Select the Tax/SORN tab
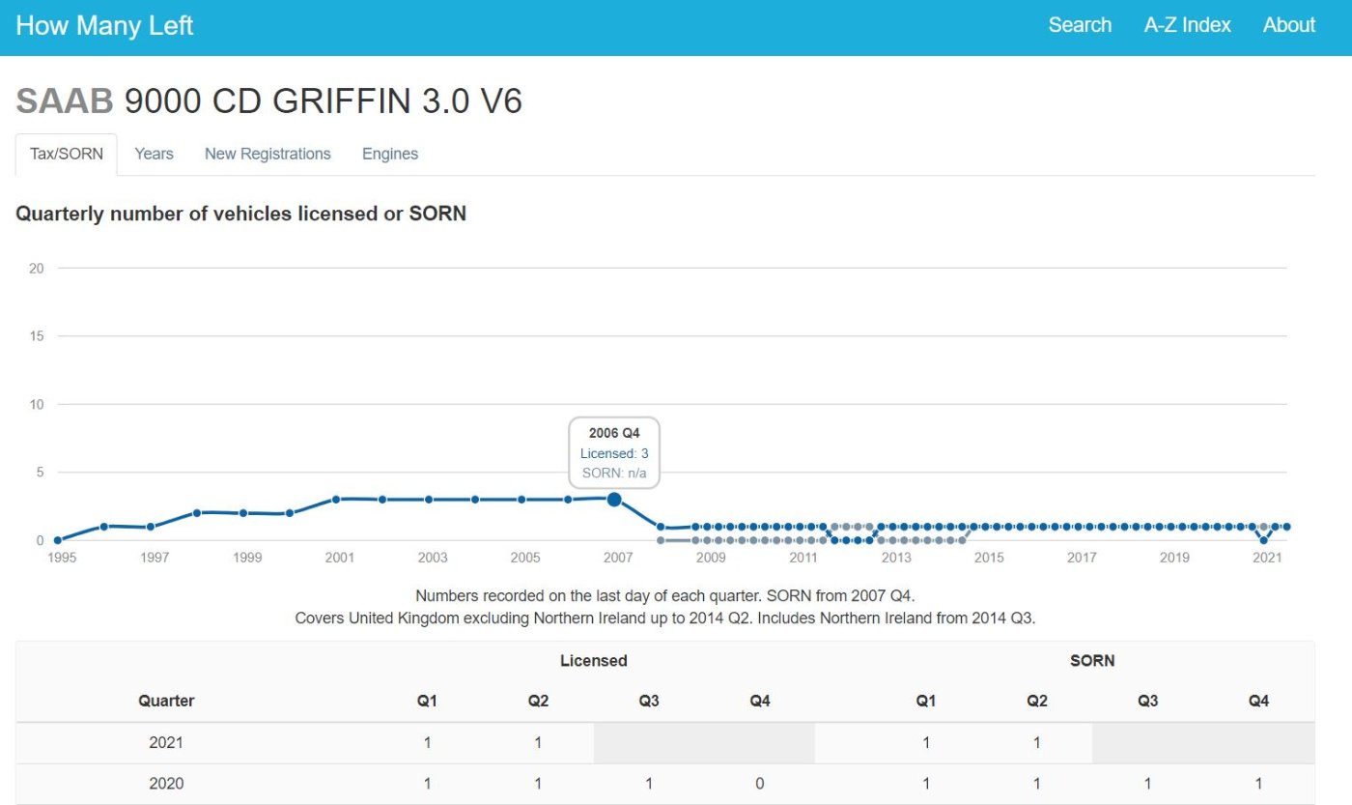Viewport: 1352px width, 805px height. (67, 155)
